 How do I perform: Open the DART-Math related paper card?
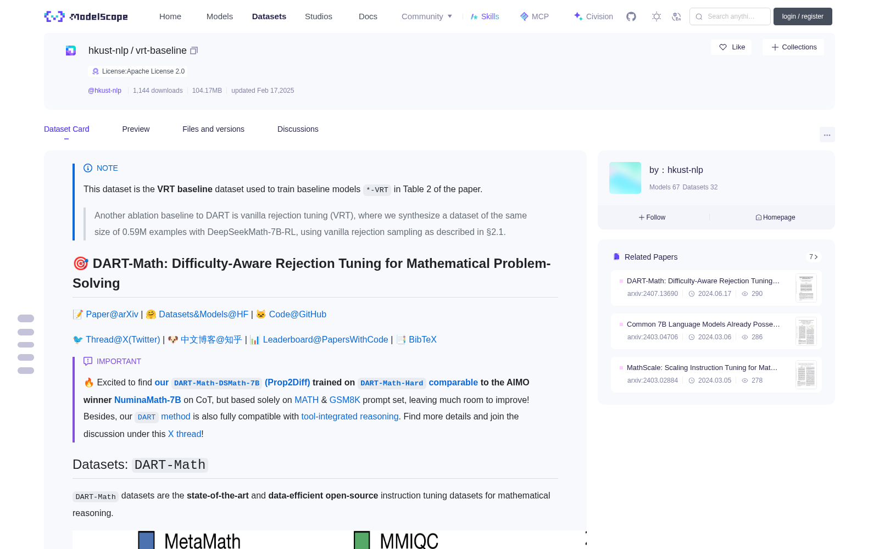(x=716, y=288)
